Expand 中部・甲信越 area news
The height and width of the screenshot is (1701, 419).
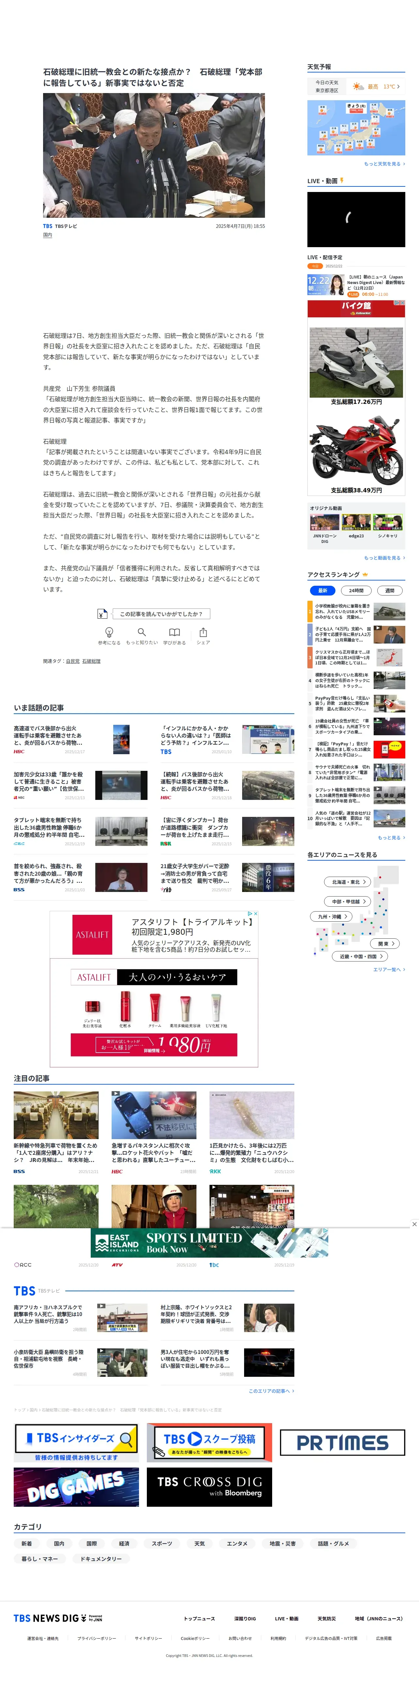(348, 901)
